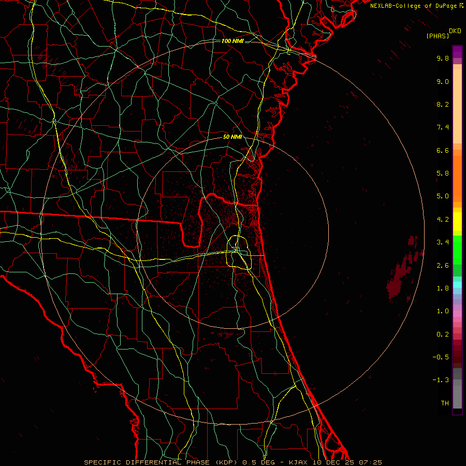Click the 3.4 value on color scale

click(443, 242)
